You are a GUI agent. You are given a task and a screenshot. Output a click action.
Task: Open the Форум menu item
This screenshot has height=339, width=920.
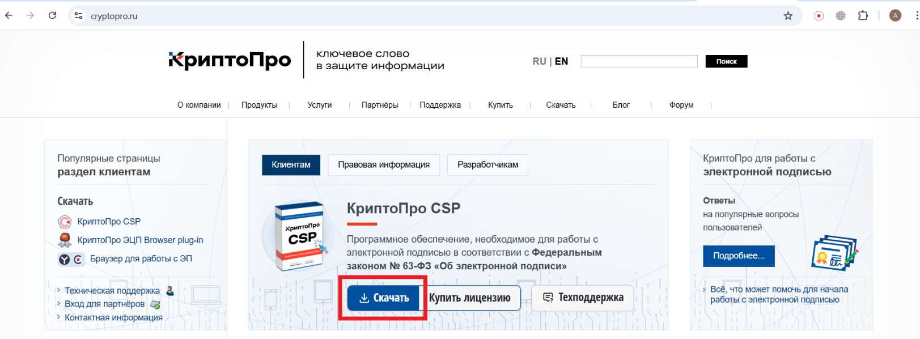pos(681,105)
